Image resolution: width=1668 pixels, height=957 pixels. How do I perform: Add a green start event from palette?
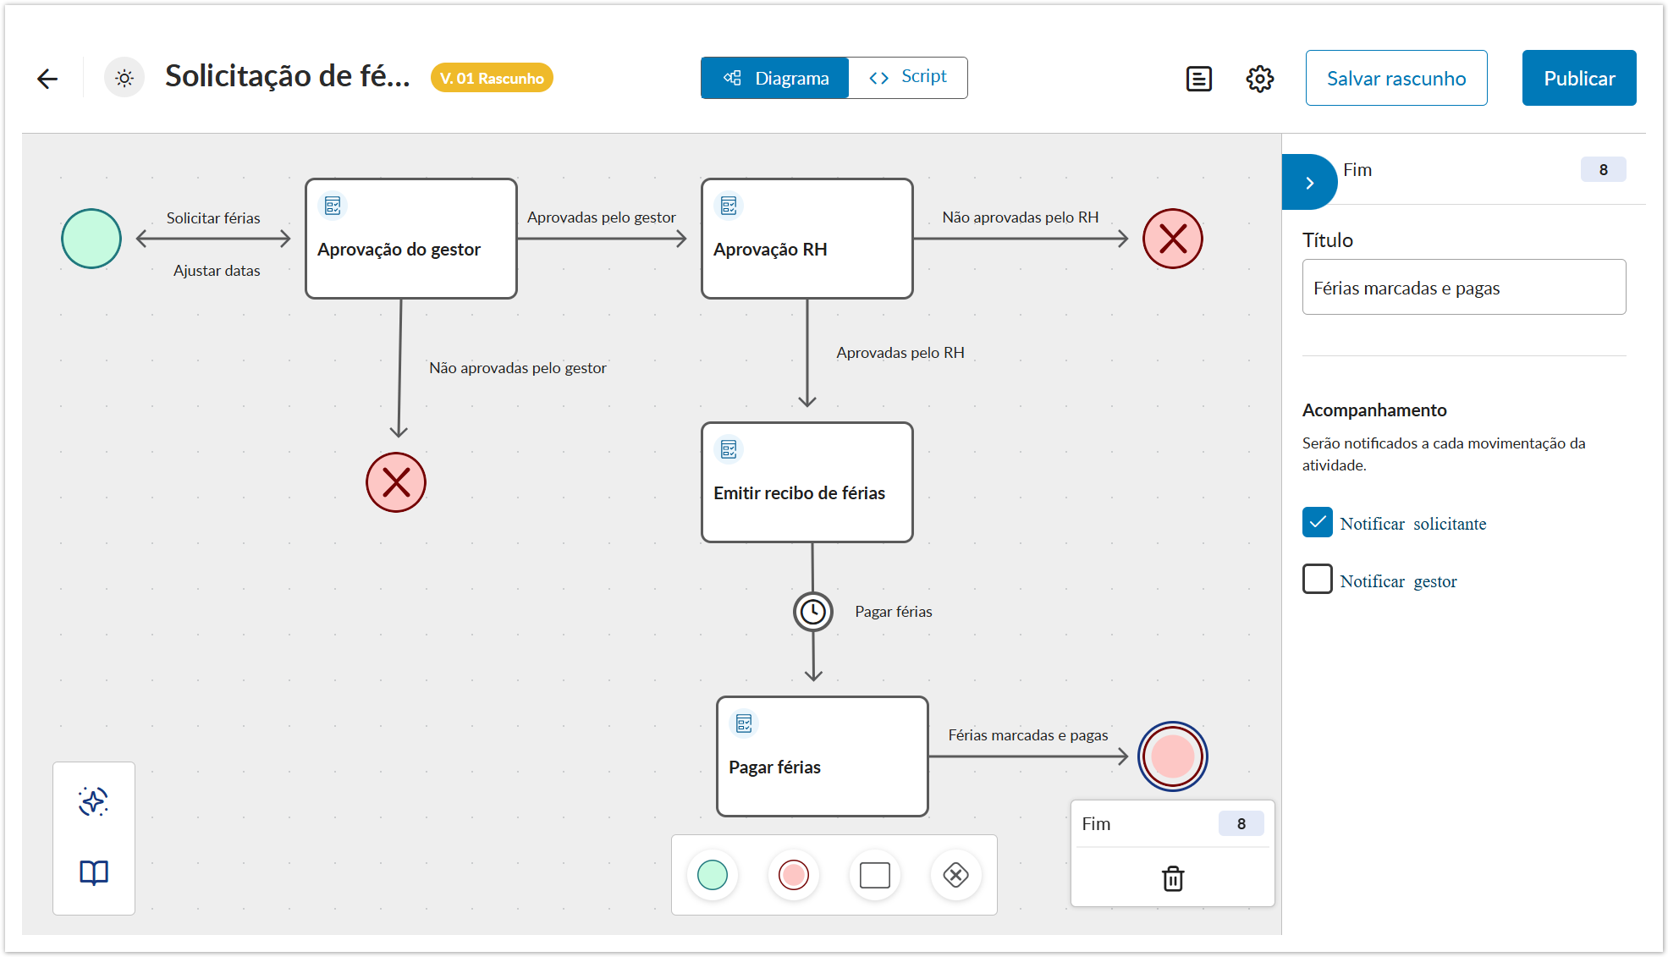tap(713, 875)
